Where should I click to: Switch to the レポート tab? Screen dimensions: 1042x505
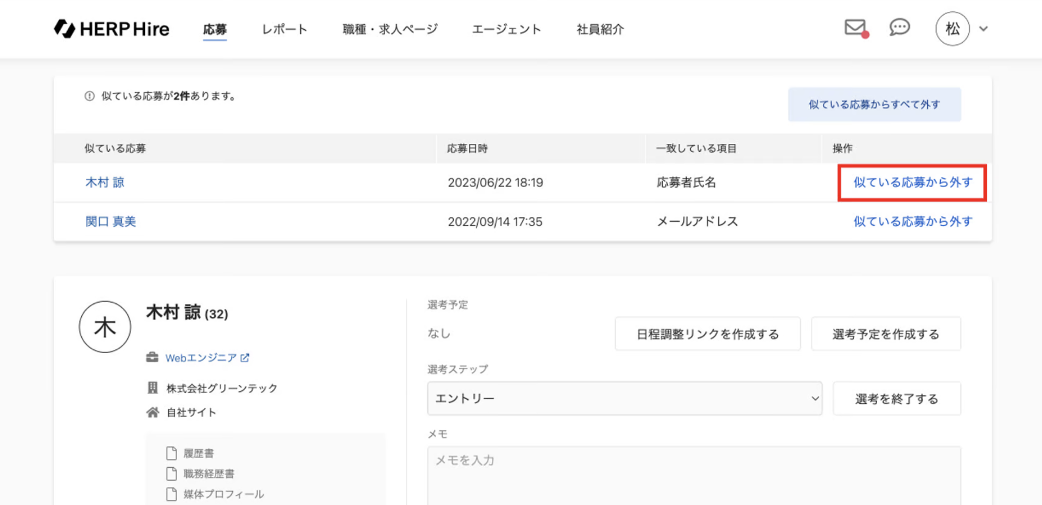(285, 29)
